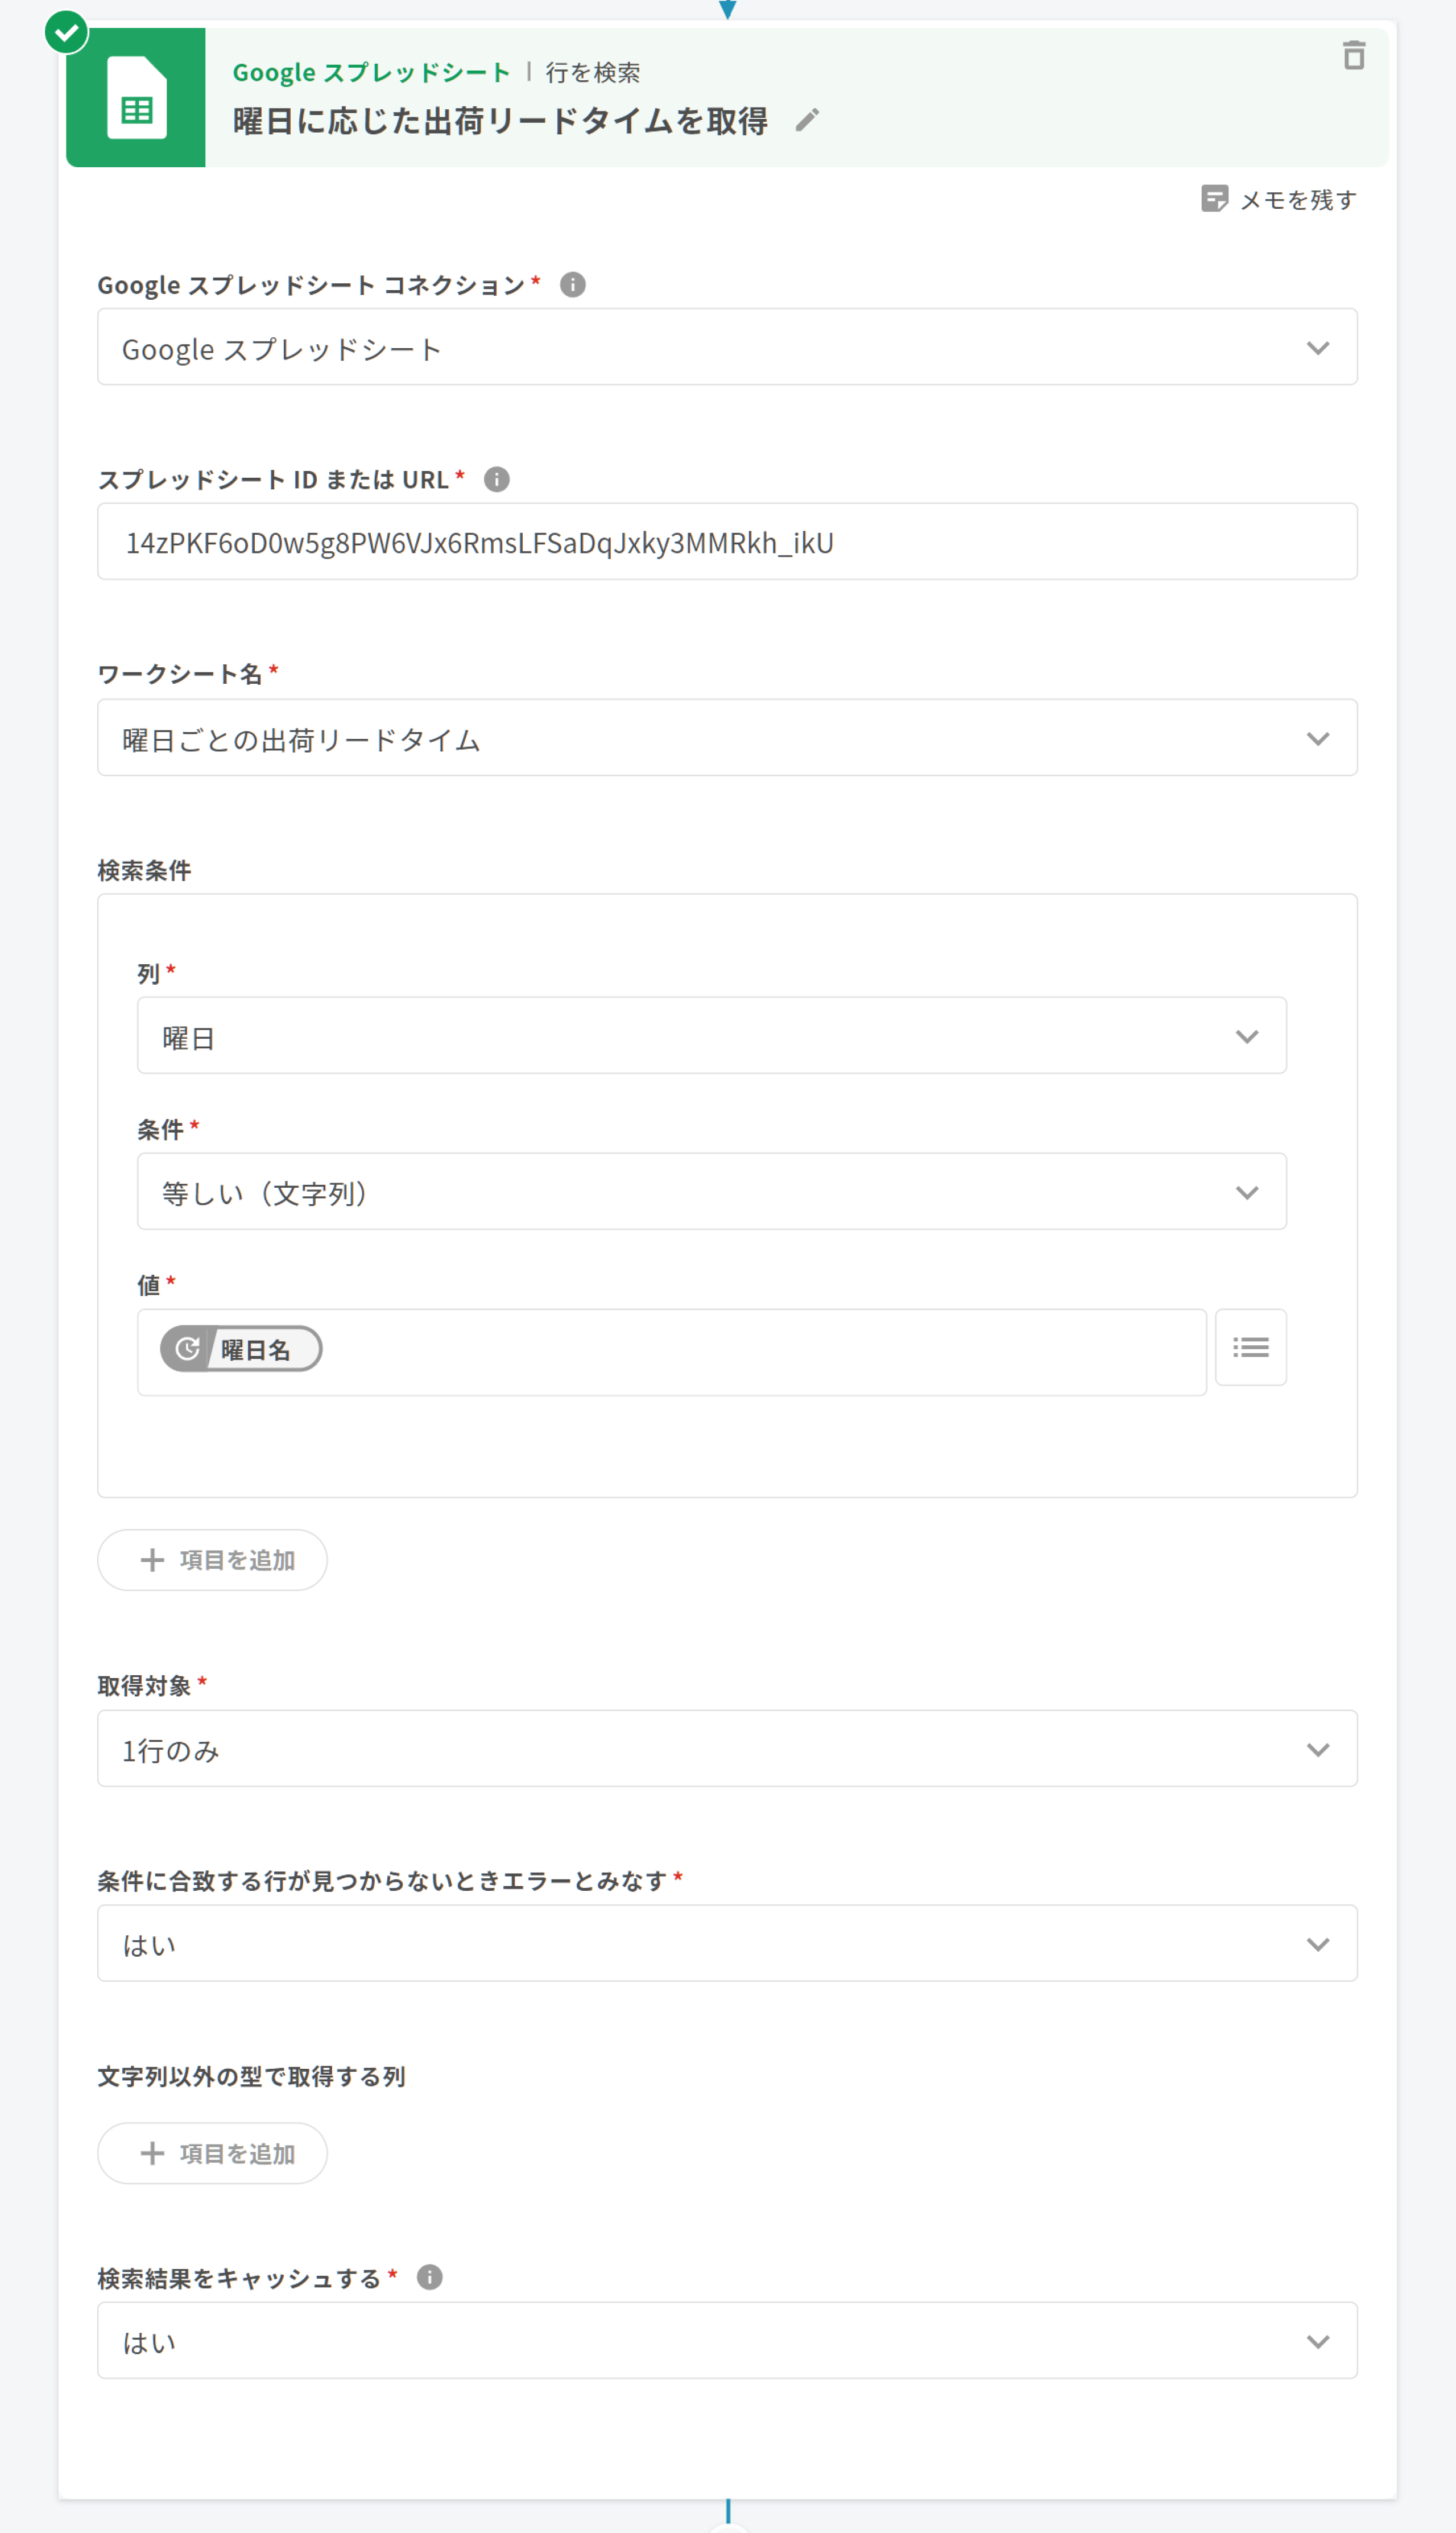
Task: Change 条件 dropdown from 等しい（文字列）
Action: point(711,1192)
